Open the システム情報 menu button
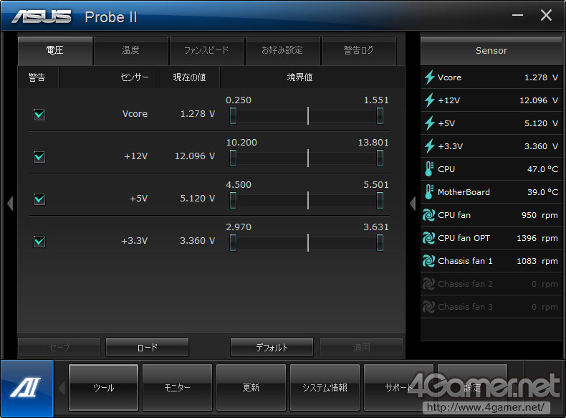566x418 pixels. click(325, 388)
